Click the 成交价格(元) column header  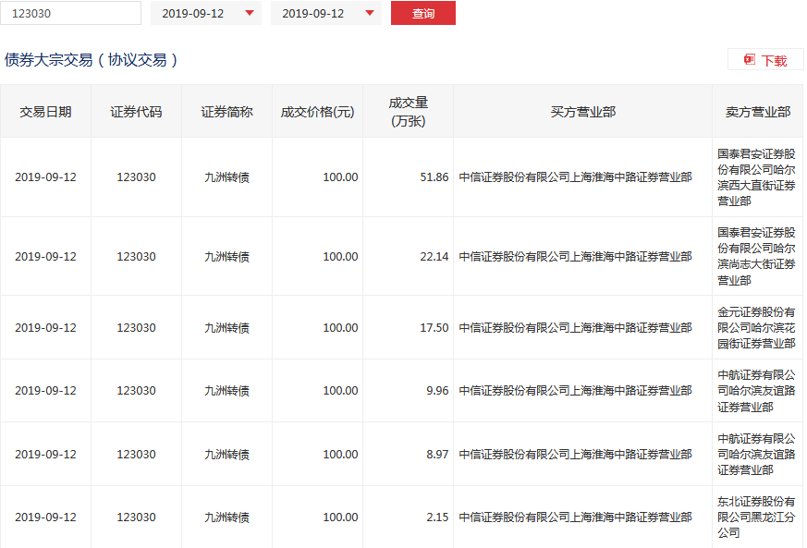[x=317, y=112]
